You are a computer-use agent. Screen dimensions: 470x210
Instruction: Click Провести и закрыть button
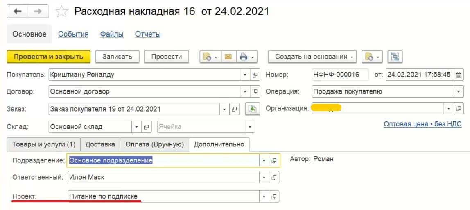49,57
